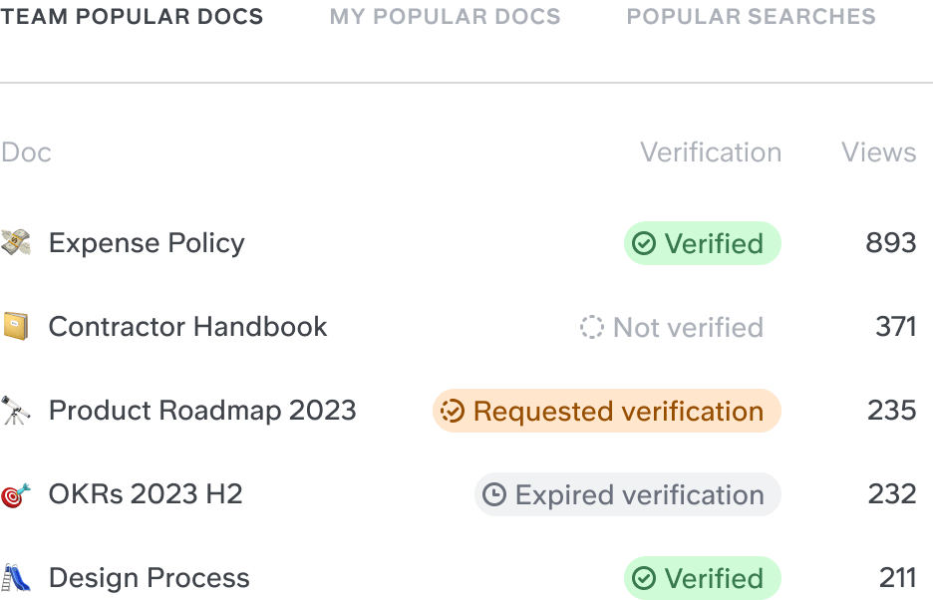Click the view count 893 for Expense Policy

(x=893, y=242)
